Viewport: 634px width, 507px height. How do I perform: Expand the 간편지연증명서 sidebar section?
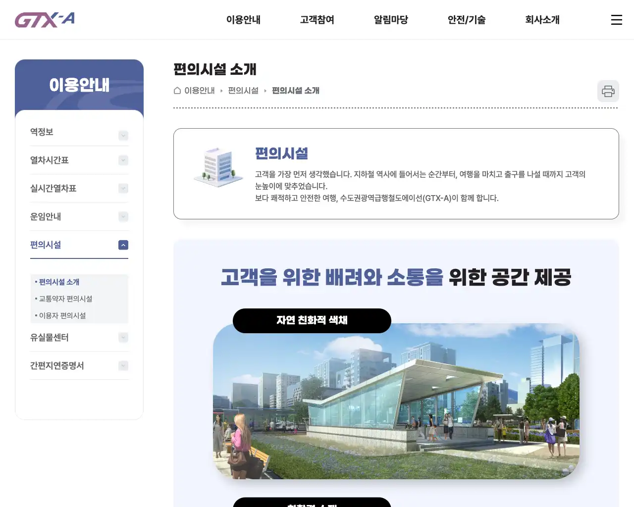coord(123,365)
